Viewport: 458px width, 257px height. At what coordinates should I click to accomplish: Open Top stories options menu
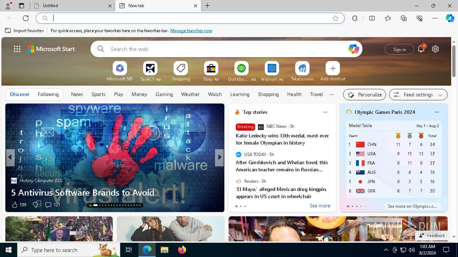tap(325, 112)
